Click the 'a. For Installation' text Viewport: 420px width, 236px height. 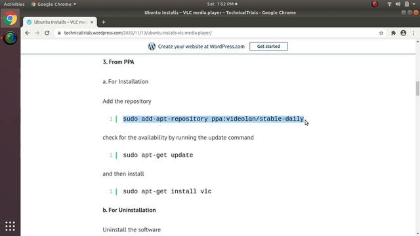click(125, 81)
